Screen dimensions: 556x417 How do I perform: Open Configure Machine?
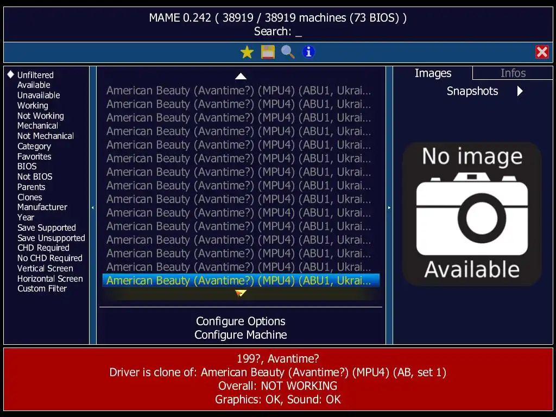[x=241, y=335]
